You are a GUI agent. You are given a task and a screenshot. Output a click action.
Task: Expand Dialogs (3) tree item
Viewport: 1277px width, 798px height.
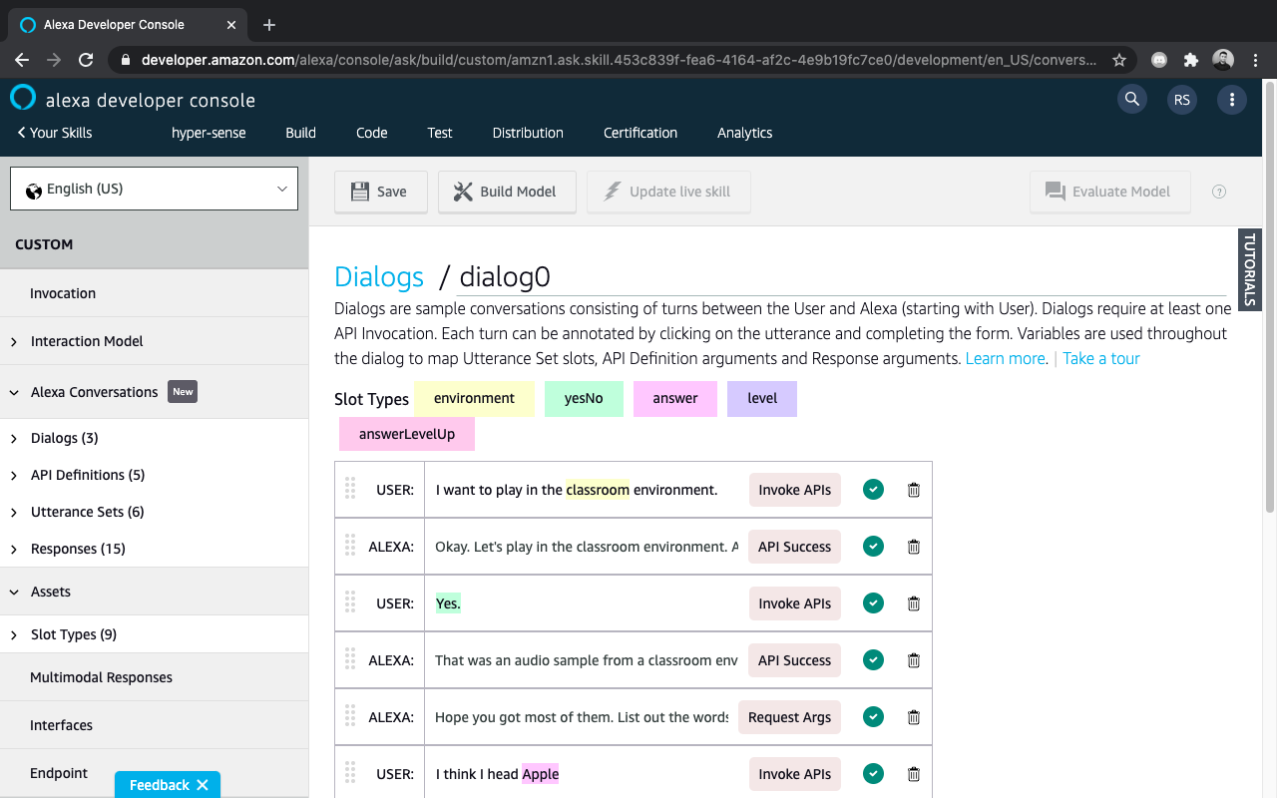14,438
